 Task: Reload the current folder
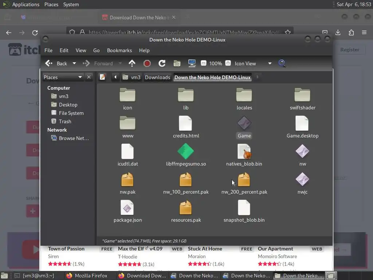(x=162, y=63)
